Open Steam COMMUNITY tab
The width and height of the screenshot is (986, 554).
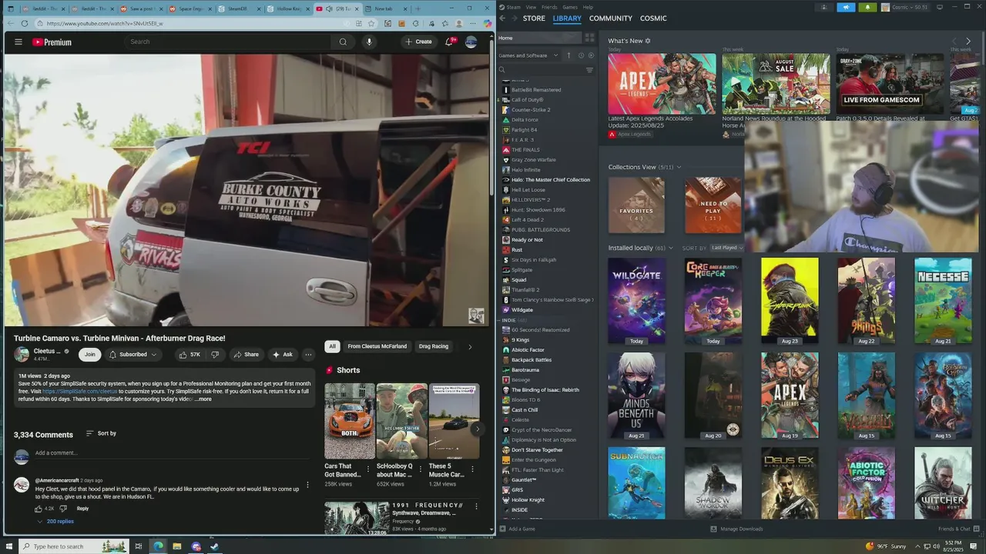(x=610, y=18)
